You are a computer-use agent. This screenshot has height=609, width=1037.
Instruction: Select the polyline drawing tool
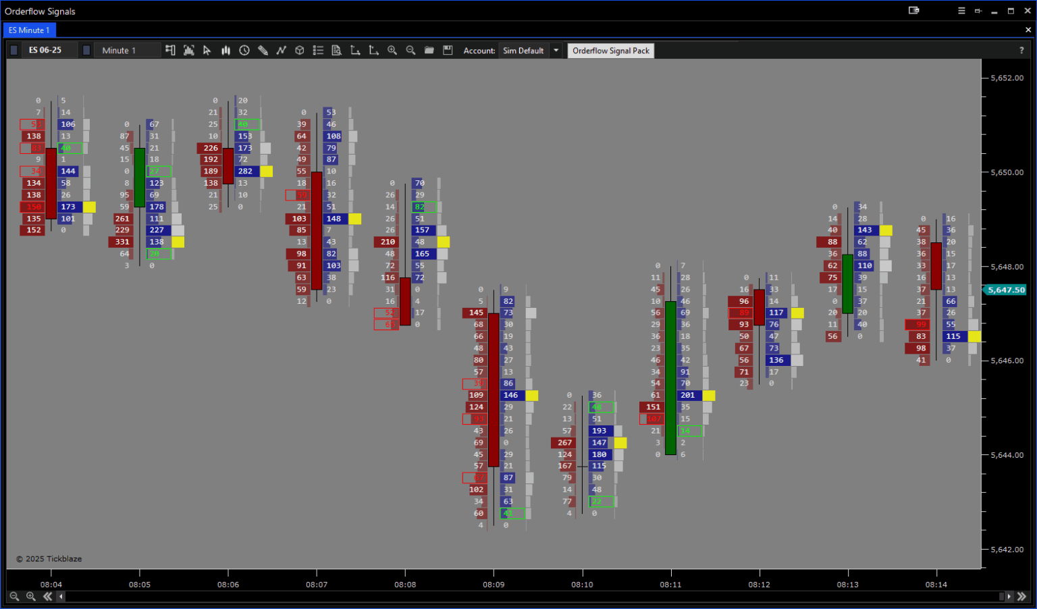pyautogui.click(x=281, y=50)
